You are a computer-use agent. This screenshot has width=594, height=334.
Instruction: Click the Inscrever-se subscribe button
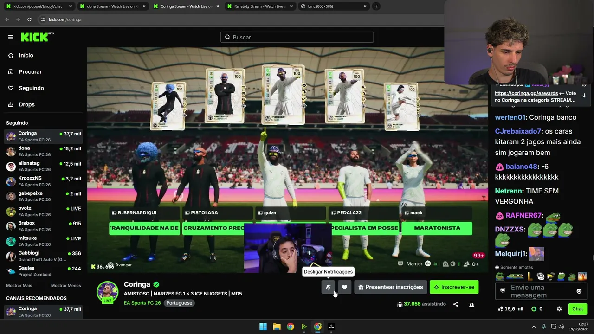coord(454,287)
